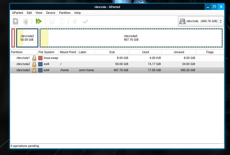Open the View menu

point(39,13)
